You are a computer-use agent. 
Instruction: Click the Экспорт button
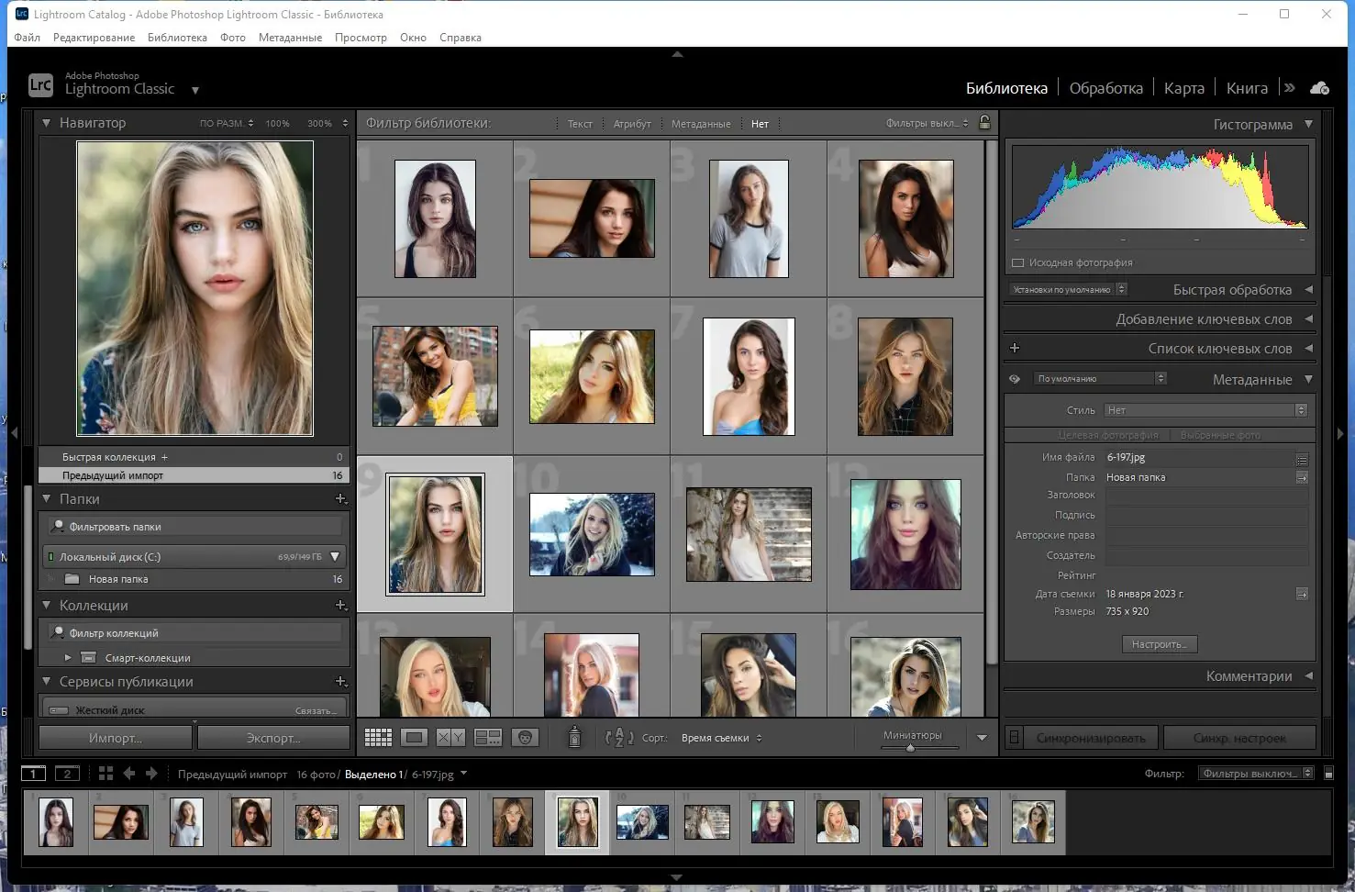point(273,738)
